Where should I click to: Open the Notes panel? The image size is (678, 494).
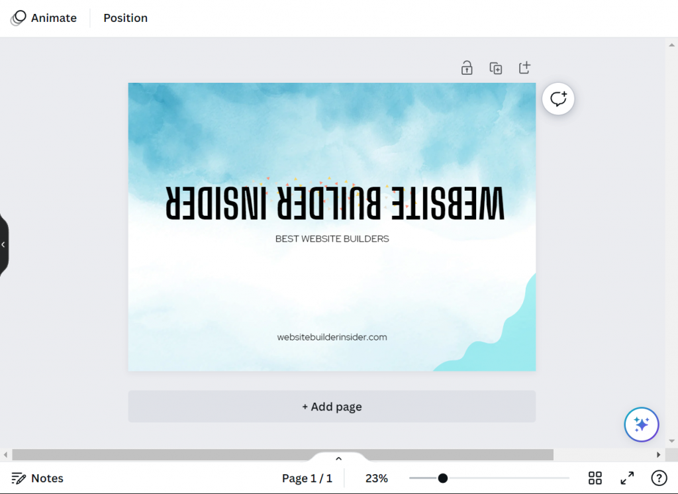click(36, 477)
